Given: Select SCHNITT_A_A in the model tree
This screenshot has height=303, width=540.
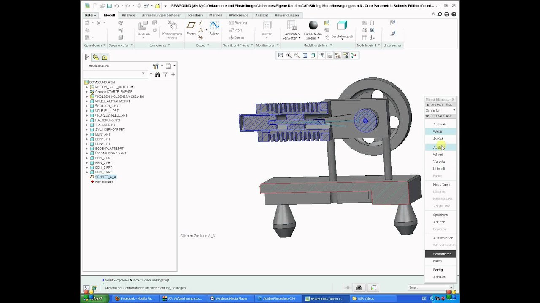Looking at the screenshot, I should point(105,177).
